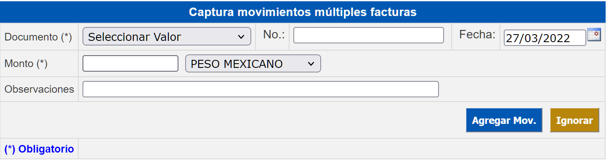Click the 'Fecha:' label
The width and height of the screenshot is (609, 161).
(477, 35)
